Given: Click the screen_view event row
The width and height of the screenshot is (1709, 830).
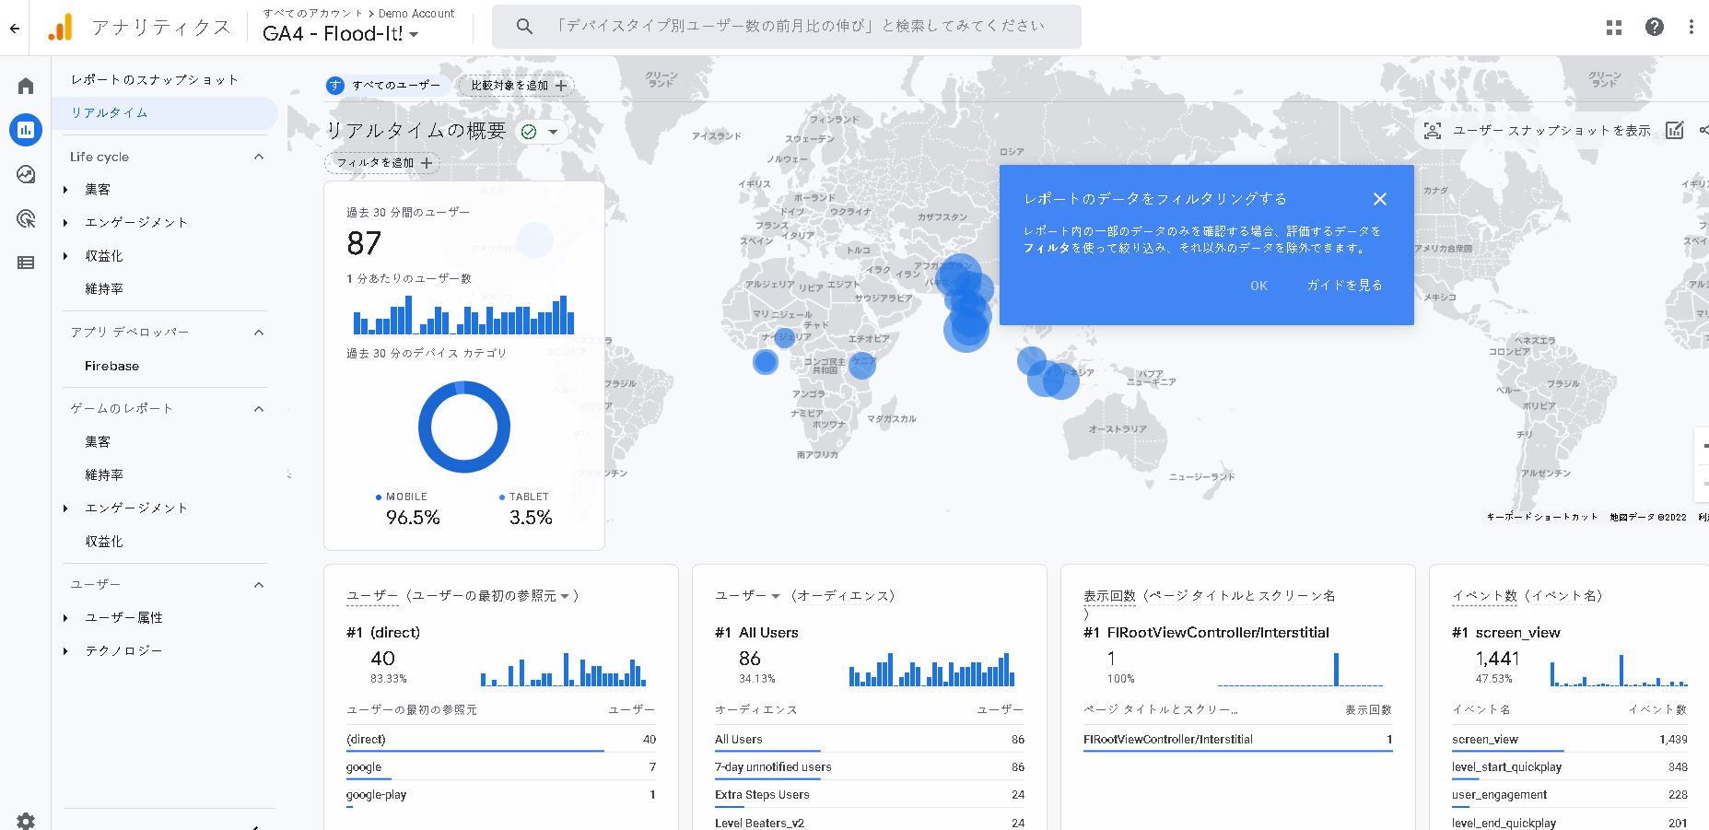Looking at the screenshot, I should coord(1570,740).
